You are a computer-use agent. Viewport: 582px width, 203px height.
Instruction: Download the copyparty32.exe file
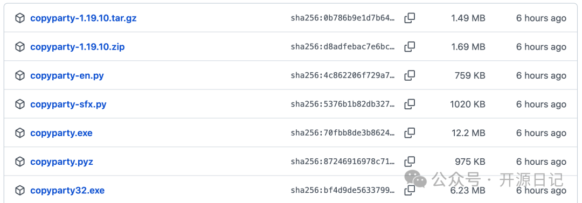point(67,191)
